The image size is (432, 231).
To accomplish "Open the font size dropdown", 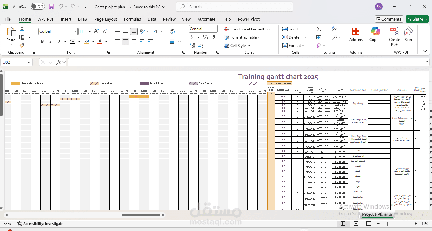I will coord(90,31).
